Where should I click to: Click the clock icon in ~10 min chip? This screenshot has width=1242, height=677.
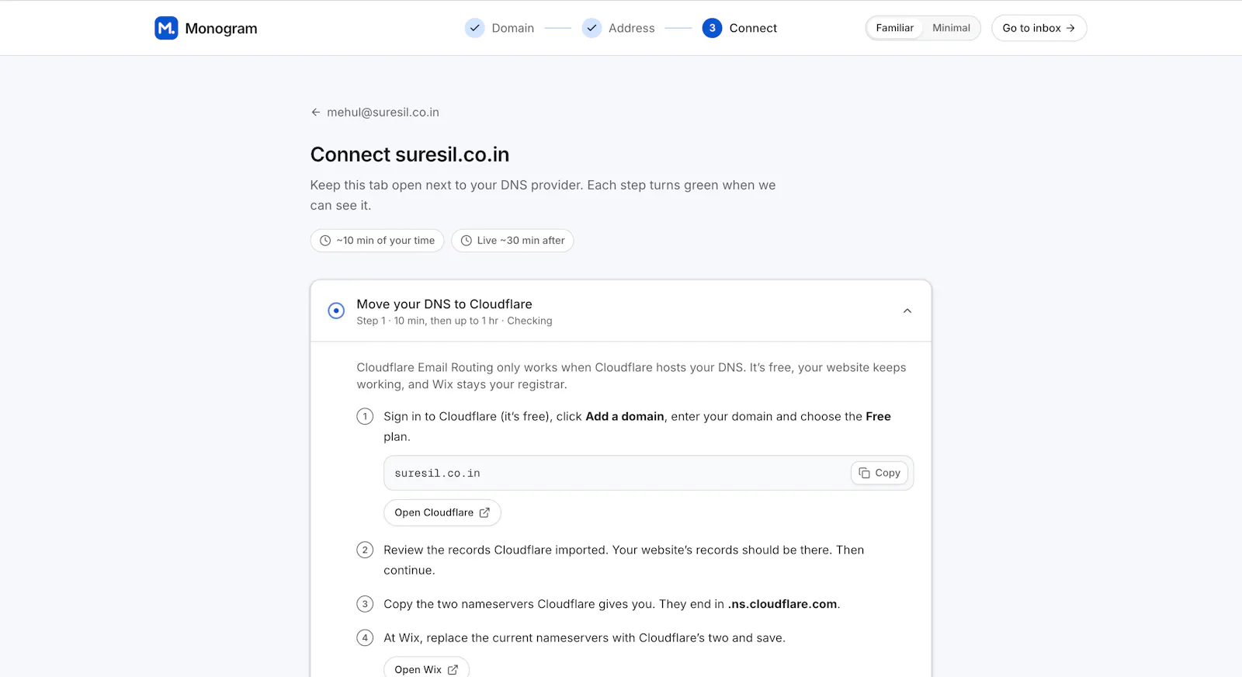[325, 241]
